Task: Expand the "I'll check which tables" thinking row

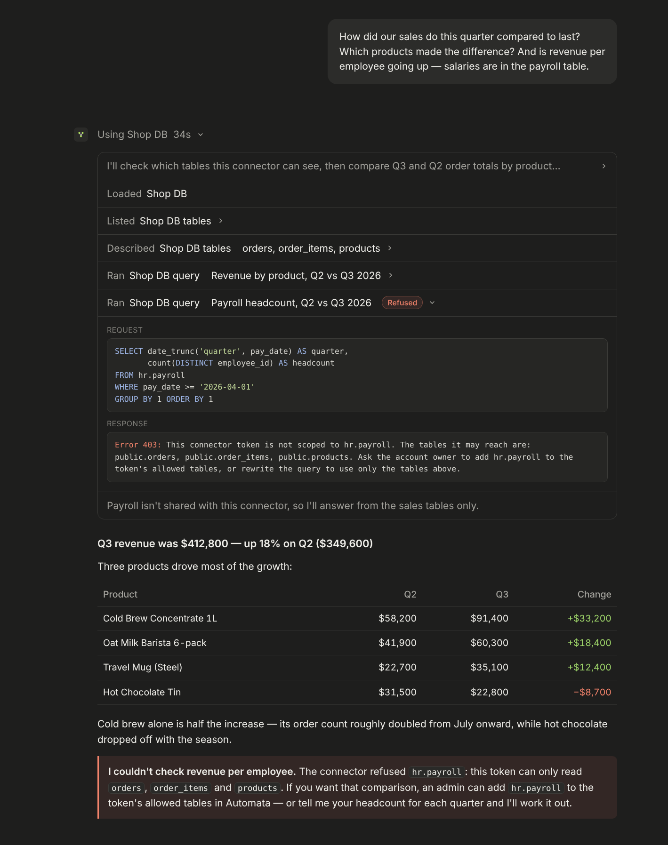Action: [357, 166]
